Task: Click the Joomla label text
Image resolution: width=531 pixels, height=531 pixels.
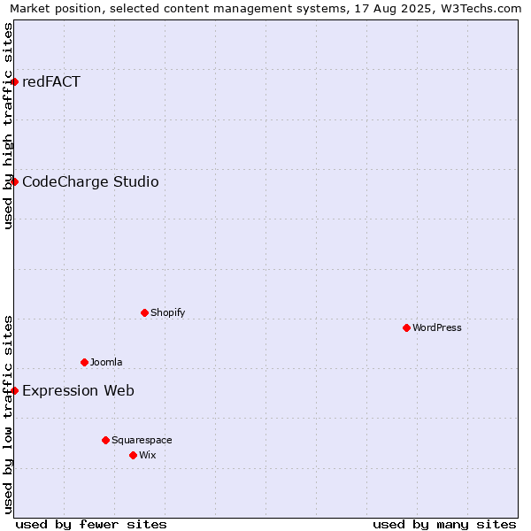Action: click(x=106, y=362)
